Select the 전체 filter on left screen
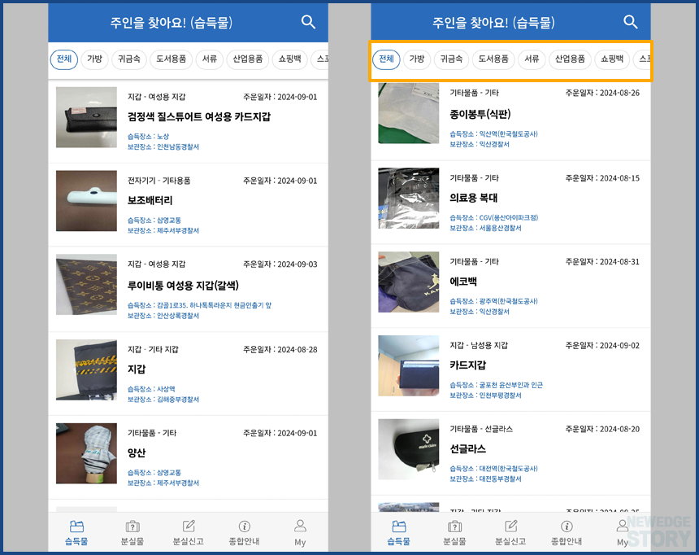Screen dimensions: 699x555 click(x=64, y=59)
